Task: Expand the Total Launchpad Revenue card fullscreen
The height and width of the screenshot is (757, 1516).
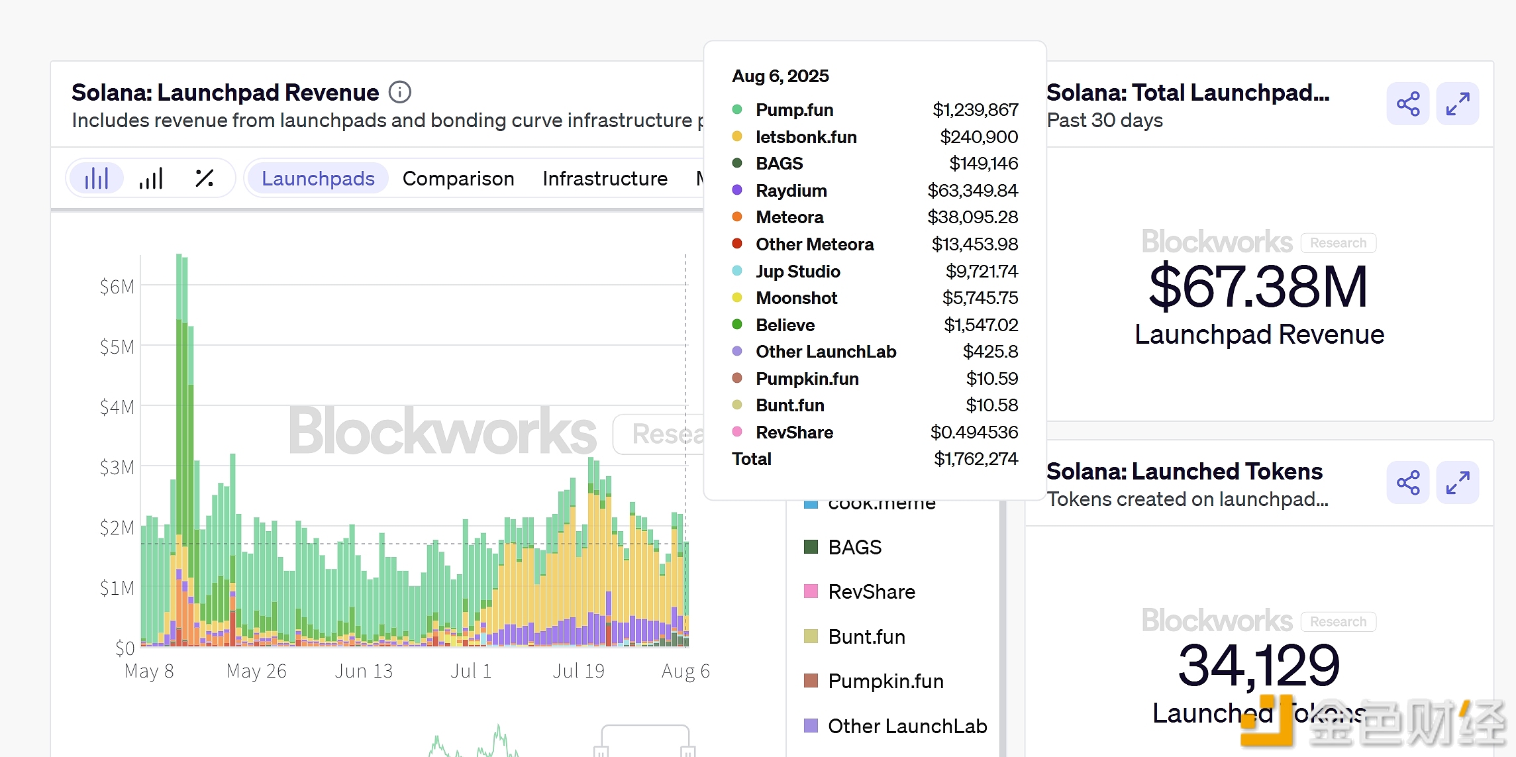Action: pyautogui.click(x=1457, y=104)
